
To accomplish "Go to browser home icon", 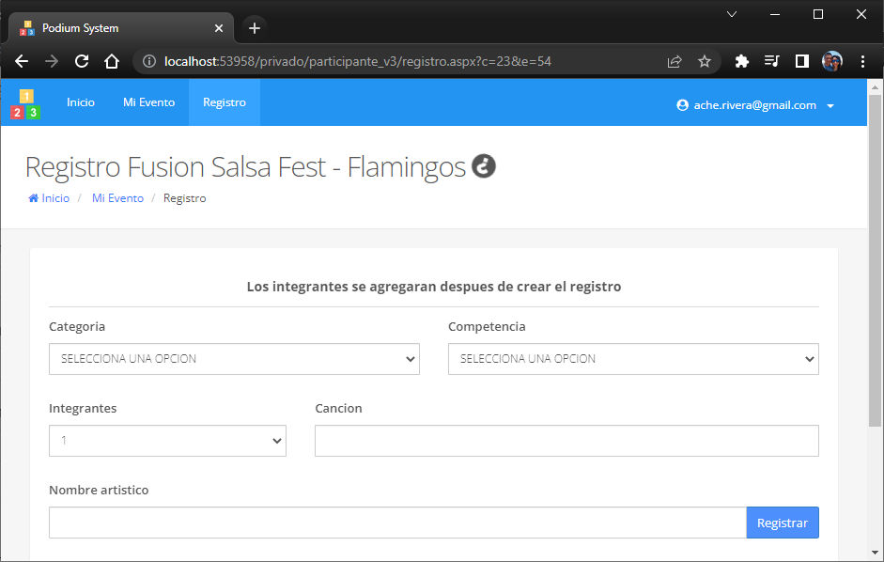I will [x=112, y=61].
